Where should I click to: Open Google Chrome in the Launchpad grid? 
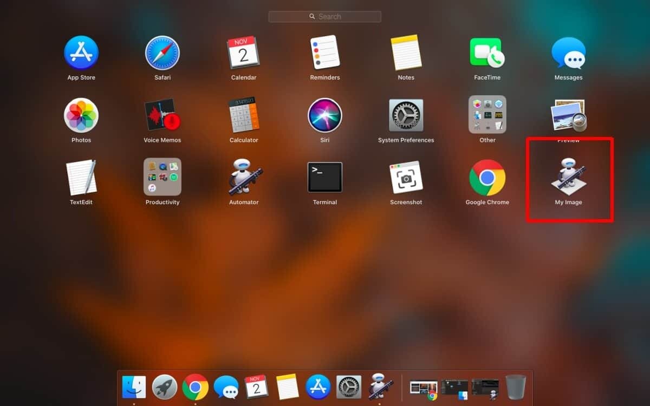487,178
